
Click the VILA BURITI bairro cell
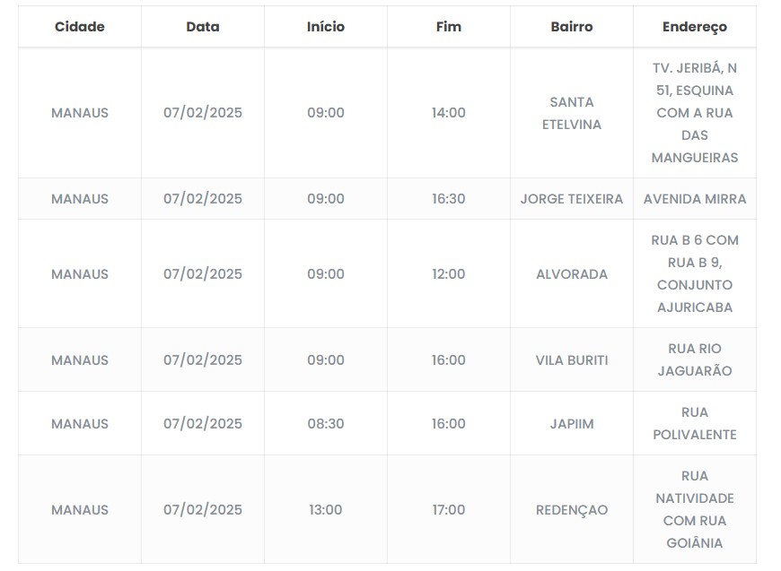(572, 360)
